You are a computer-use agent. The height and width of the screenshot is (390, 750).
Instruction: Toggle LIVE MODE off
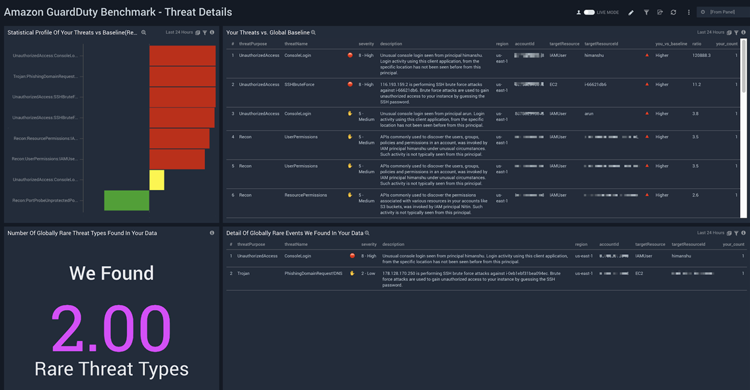(590, 11)
